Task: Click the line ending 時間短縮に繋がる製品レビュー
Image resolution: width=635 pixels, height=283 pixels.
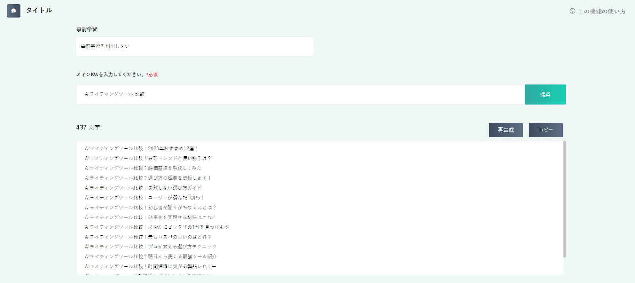Action: [x=150, y=266]
